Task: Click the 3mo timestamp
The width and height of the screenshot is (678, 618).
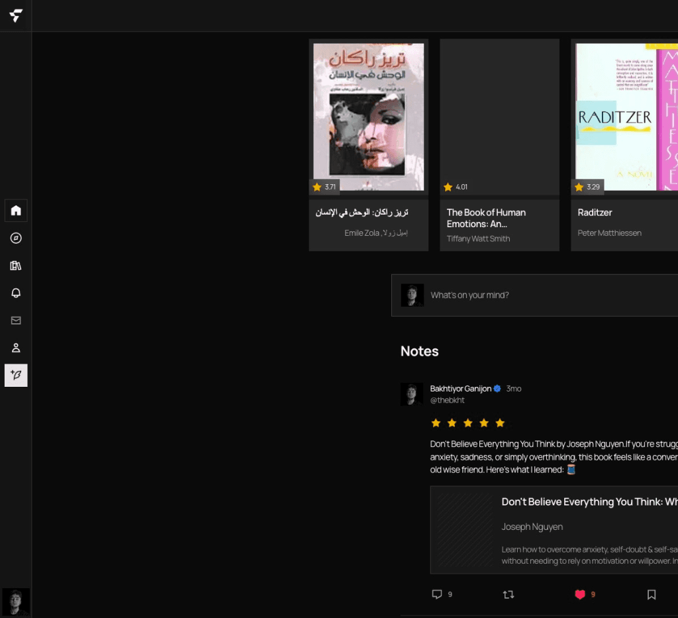Action: click(514, 389)
